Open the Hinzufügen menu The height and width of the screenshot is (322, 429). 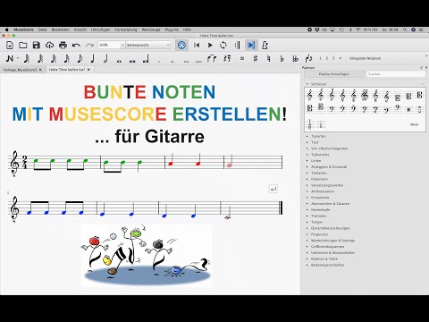pyautogui.click(x=100, y=30)
